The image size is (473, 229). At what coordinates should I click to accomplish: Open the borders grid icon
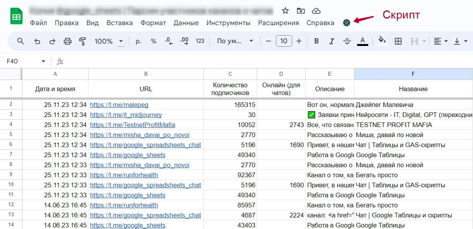(398, 41)
